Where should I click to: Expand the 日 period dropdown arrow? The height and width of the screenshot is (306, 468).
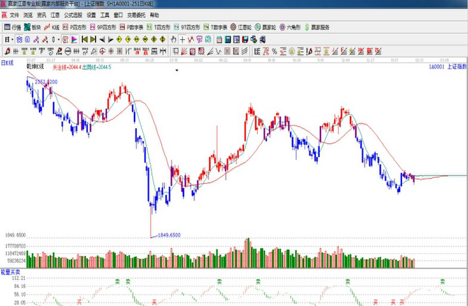point(12,40)
